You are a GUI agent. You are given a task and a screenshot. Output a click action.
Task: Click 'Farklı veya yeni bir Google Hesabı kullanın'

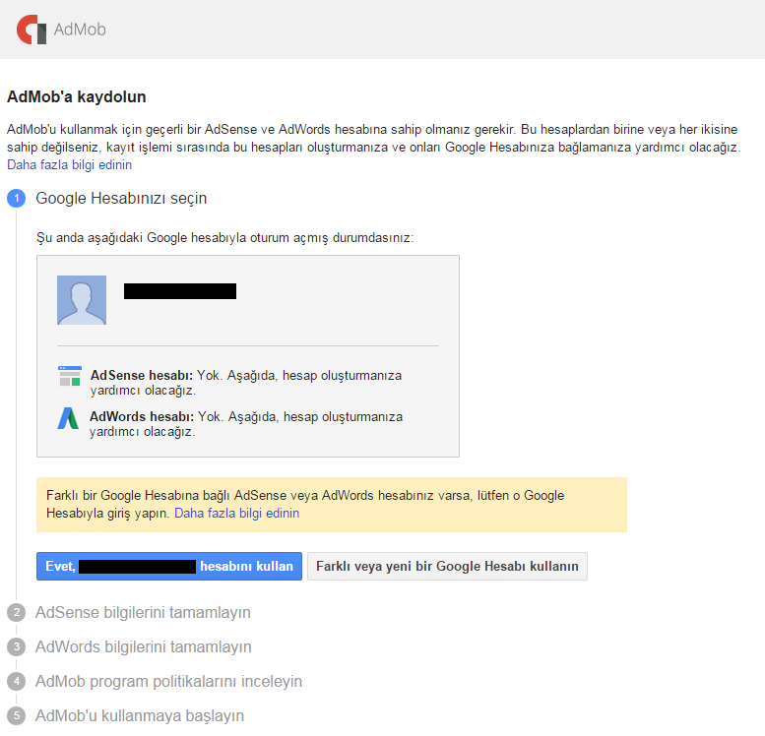coord(447,567)
